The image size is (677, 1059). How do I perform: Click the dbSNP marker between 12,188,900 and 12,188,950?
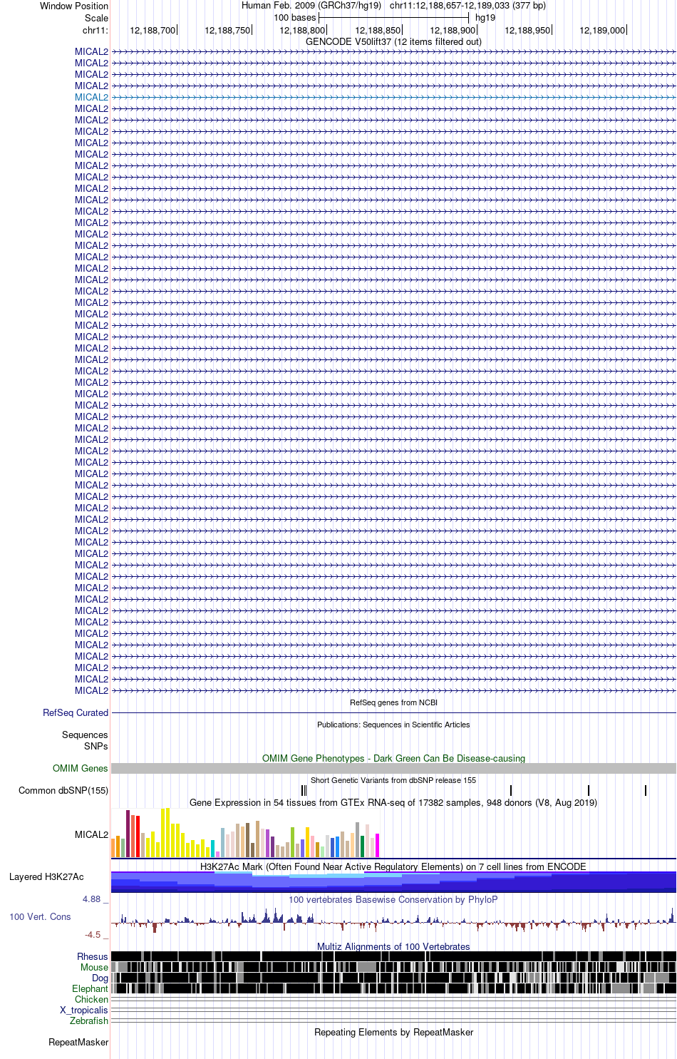pyautogui.click(x=511, y=790)
